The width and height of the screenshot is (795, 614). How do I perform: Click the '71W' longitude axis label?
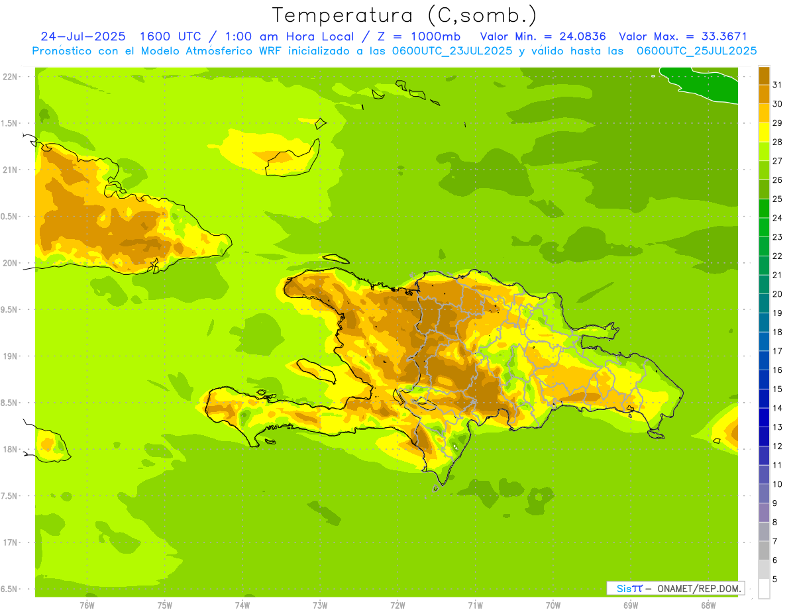point(475,605)
